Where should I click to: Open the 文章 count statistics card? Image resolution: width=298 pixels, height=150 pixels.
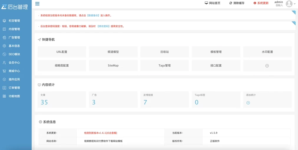click(x=62, y=99)
